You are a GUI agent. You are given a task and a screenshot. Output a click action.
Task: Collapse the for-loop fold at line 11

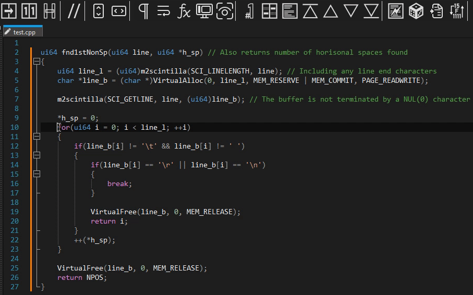coord(37,137)
